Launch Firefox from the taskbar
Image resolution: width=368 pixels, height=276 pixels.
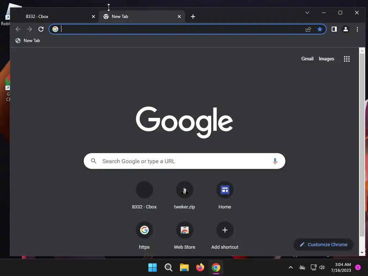200,267
